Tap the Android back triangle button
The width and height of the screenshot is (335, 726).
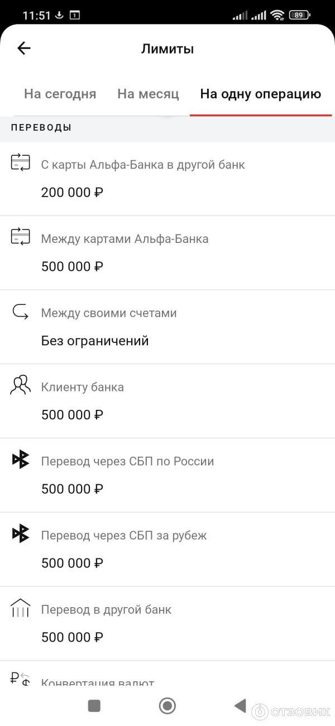pyautogui.click(x=240, y=706)
